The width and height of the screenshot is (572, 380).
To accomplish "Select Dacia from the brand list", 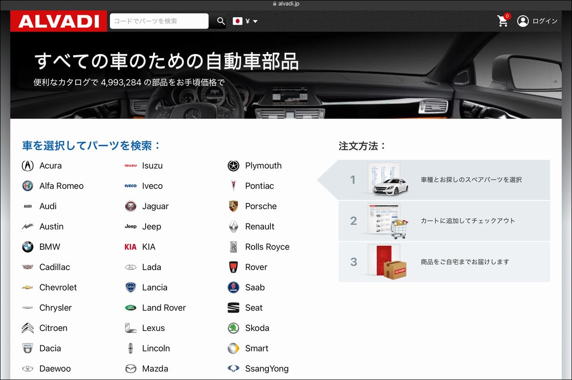I will pyautogui.click(x=50, y=348).
